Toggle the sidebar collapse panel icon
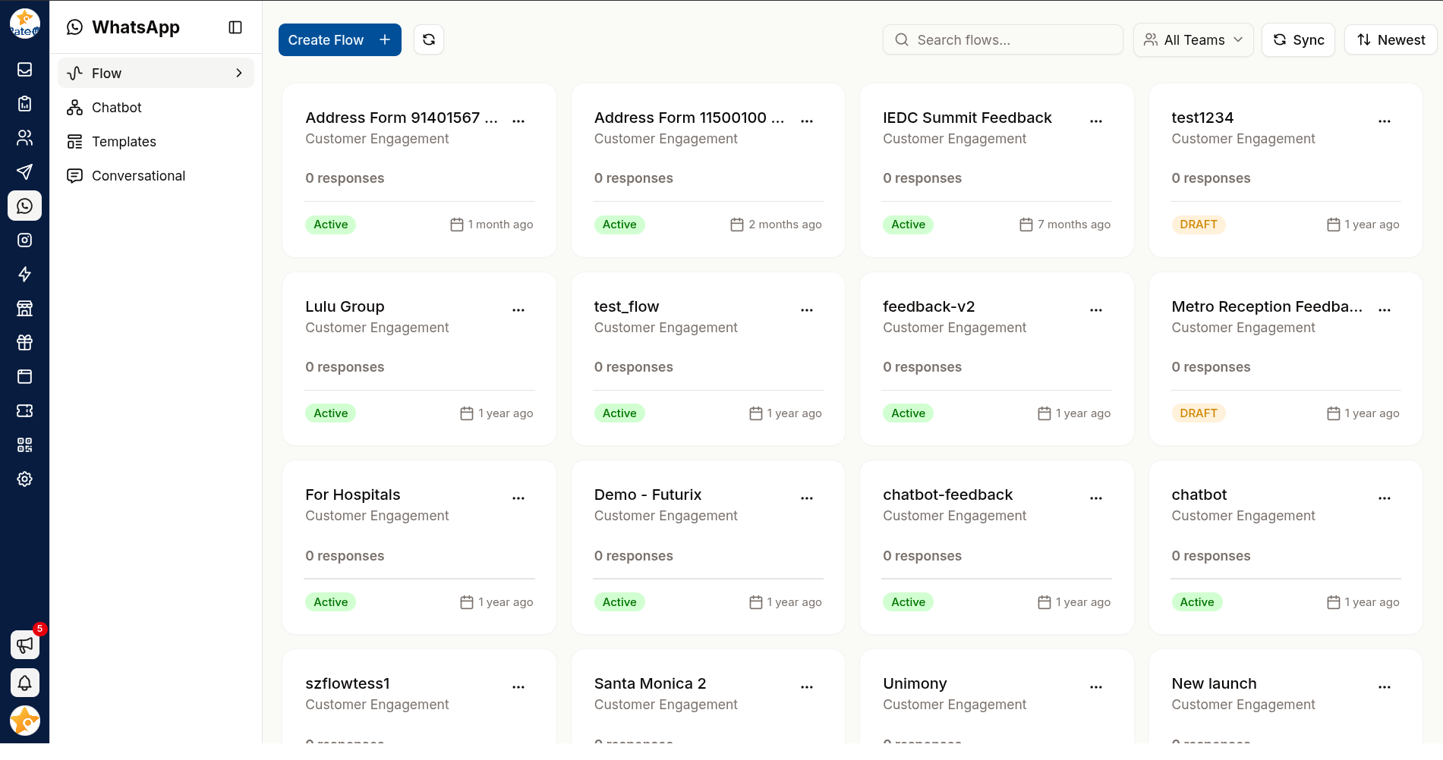1443x760 pixels. coord(235,27)
